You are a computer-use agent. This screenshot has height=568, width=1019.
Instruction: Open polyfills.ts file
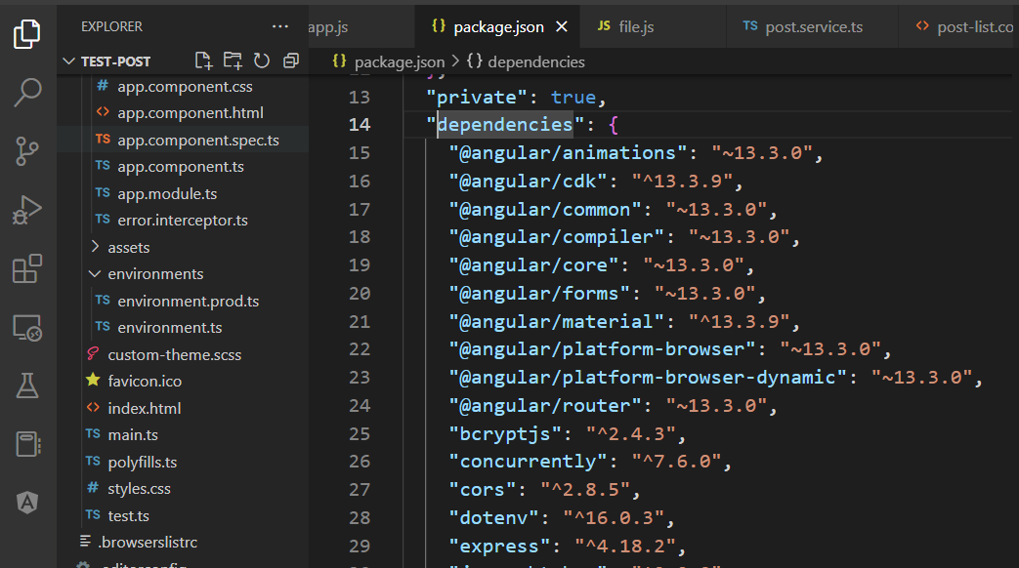pyautogui.click(x=143, y=463)
